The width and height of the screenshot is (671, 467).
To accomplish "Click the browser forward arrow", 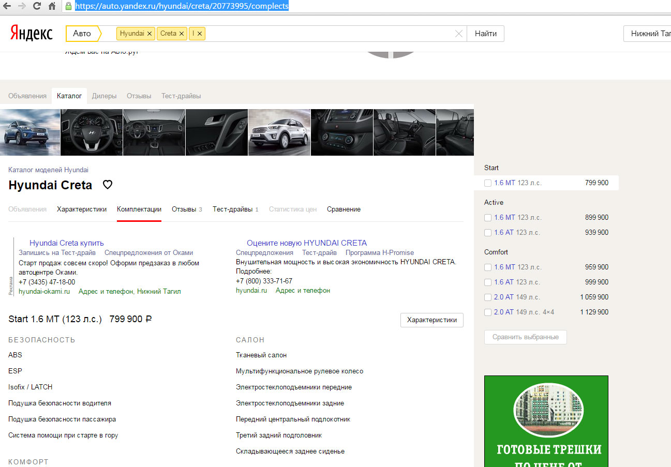I will coord(22,6).
